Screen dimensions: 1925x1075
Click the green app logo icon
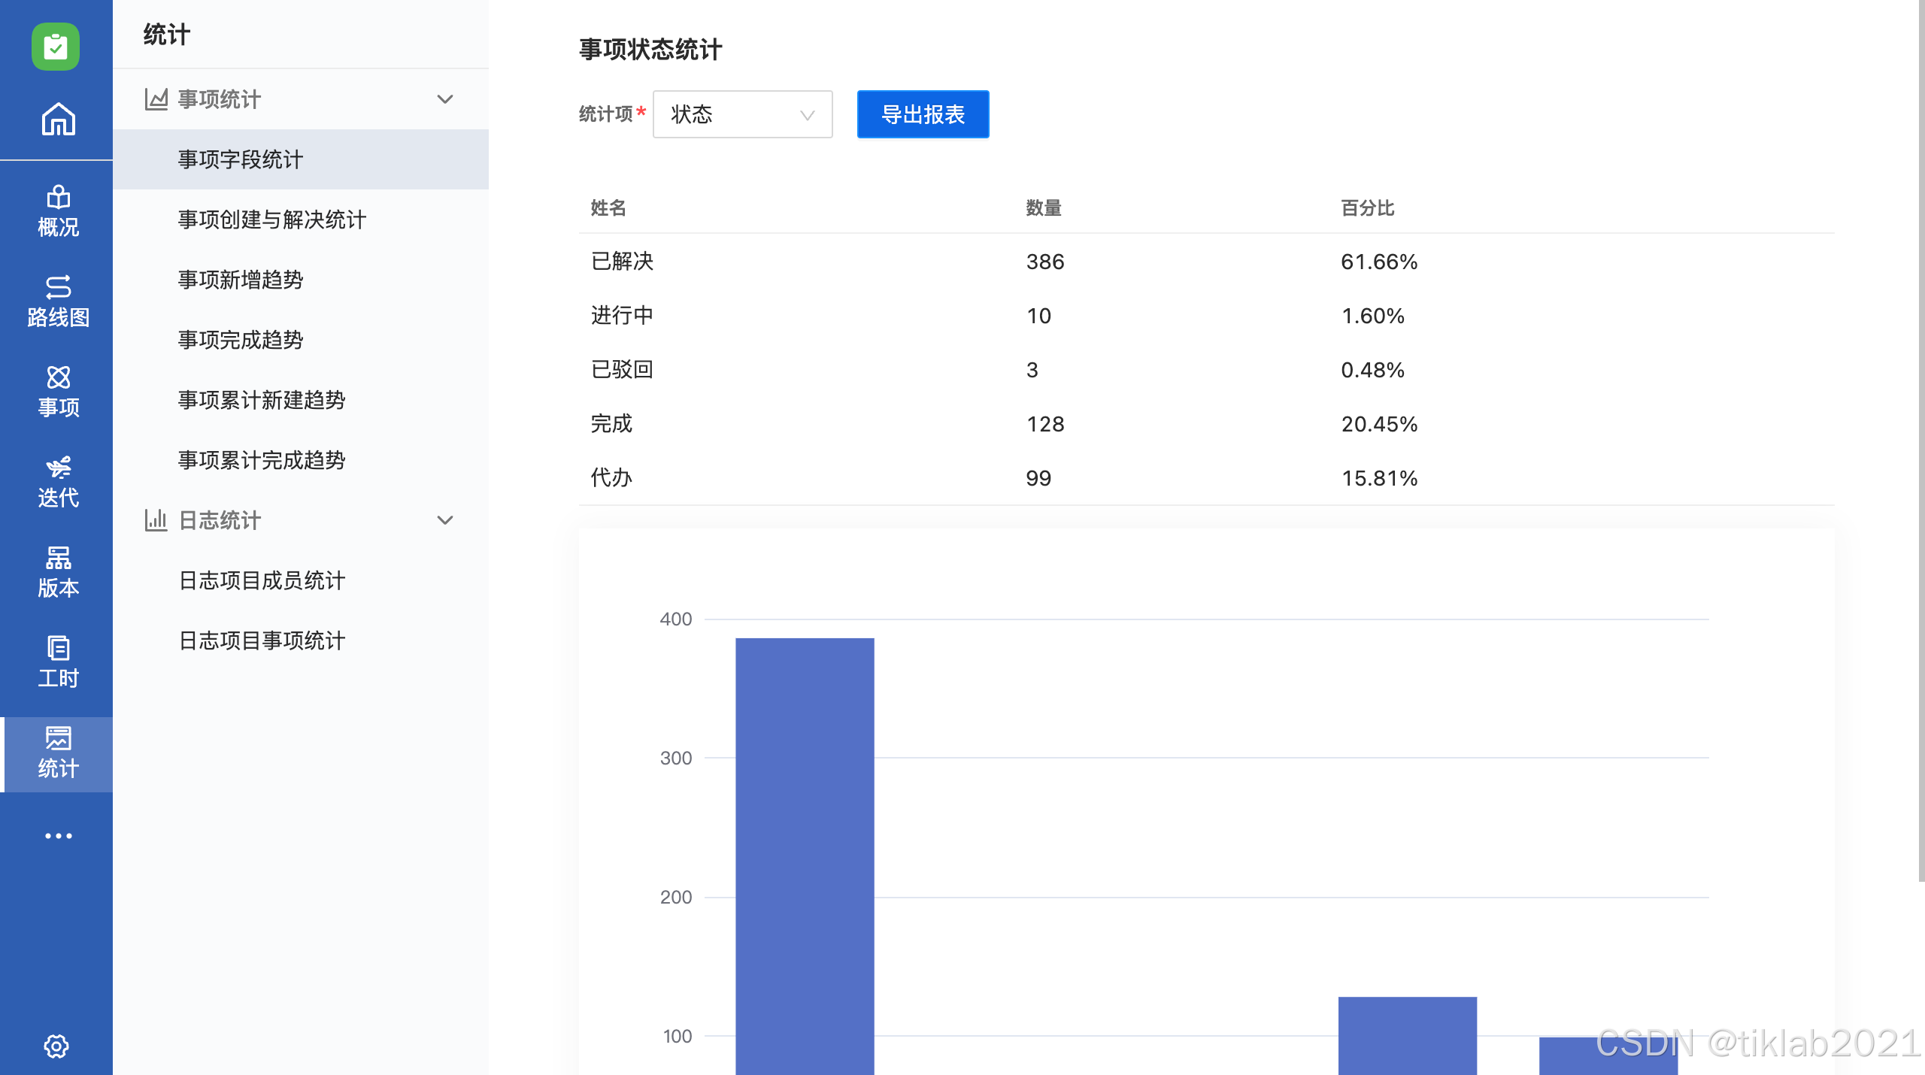pos(56,47)
